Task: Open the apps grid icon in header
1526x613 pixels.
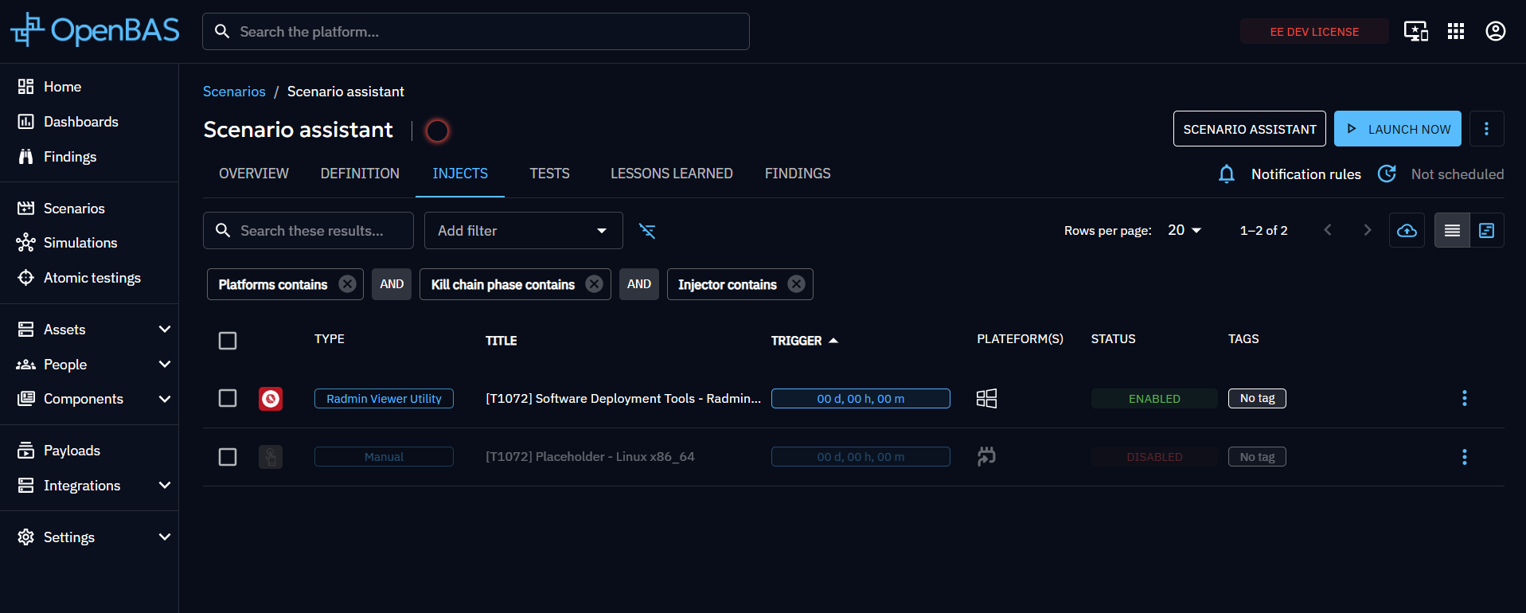Action: point(1456,31)
